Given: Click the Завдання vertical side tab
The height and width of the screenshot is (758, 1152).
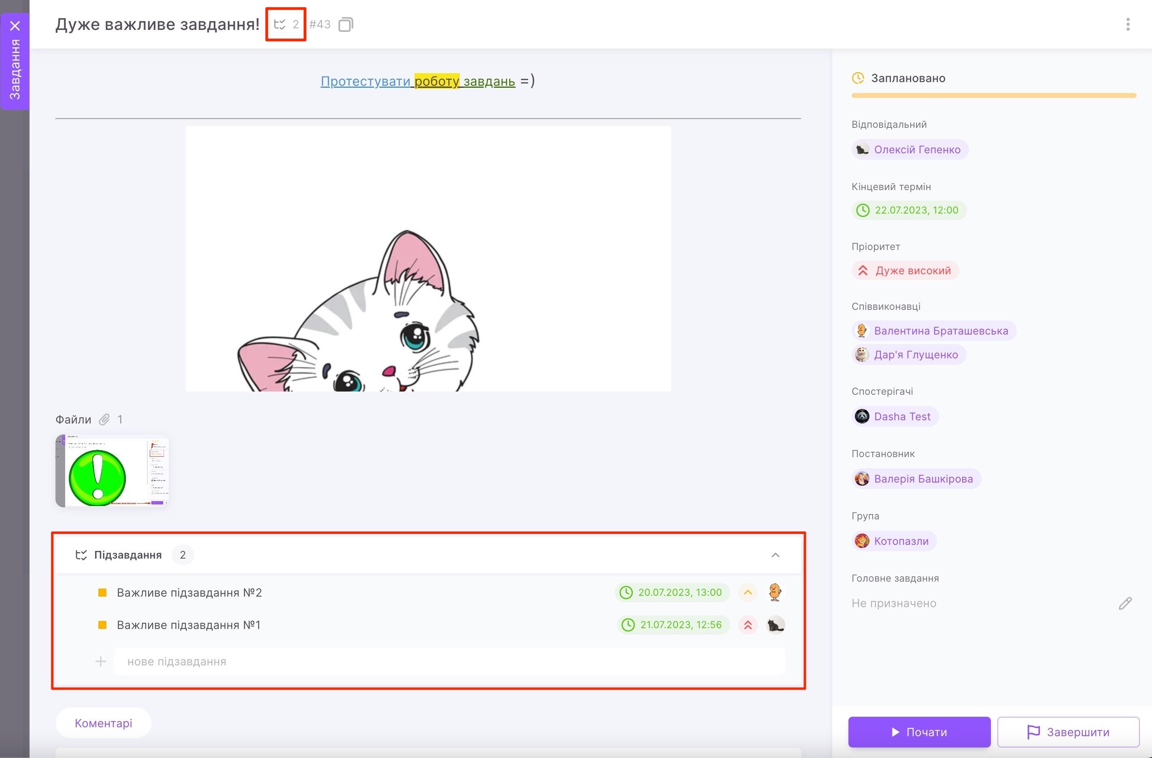Looking at the screenshot, I should coord(15,70).
